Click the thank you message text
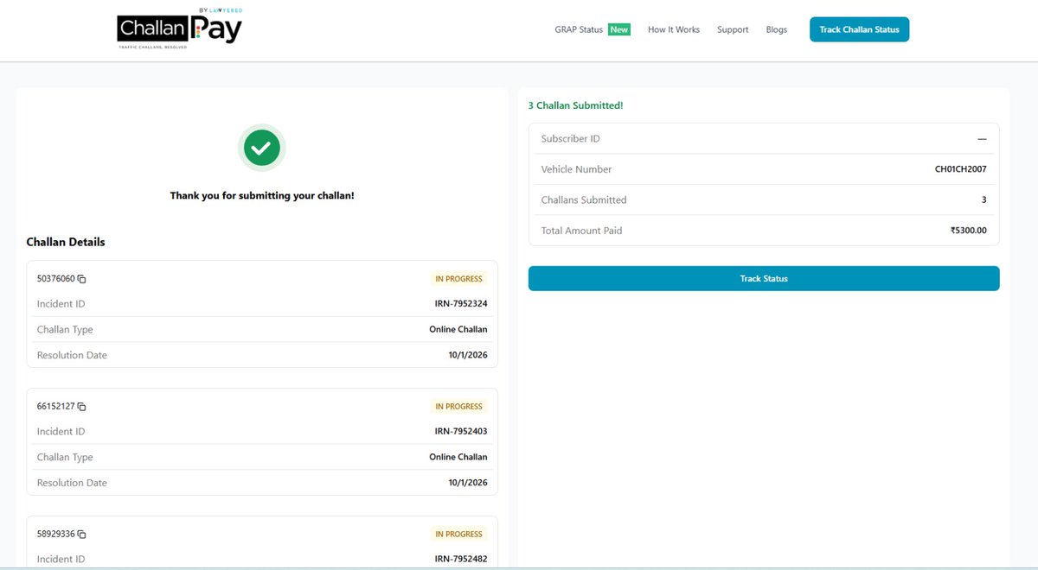1038x570 pixels. pos(262,196)
